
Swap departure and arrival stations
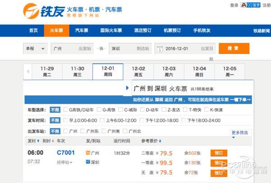point(101,49)
